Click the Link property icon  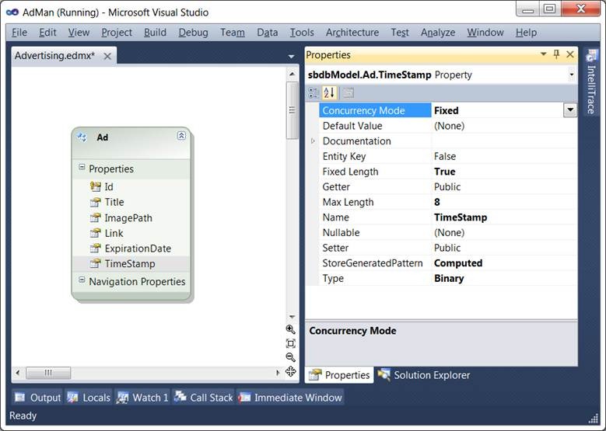click(95, 233)
